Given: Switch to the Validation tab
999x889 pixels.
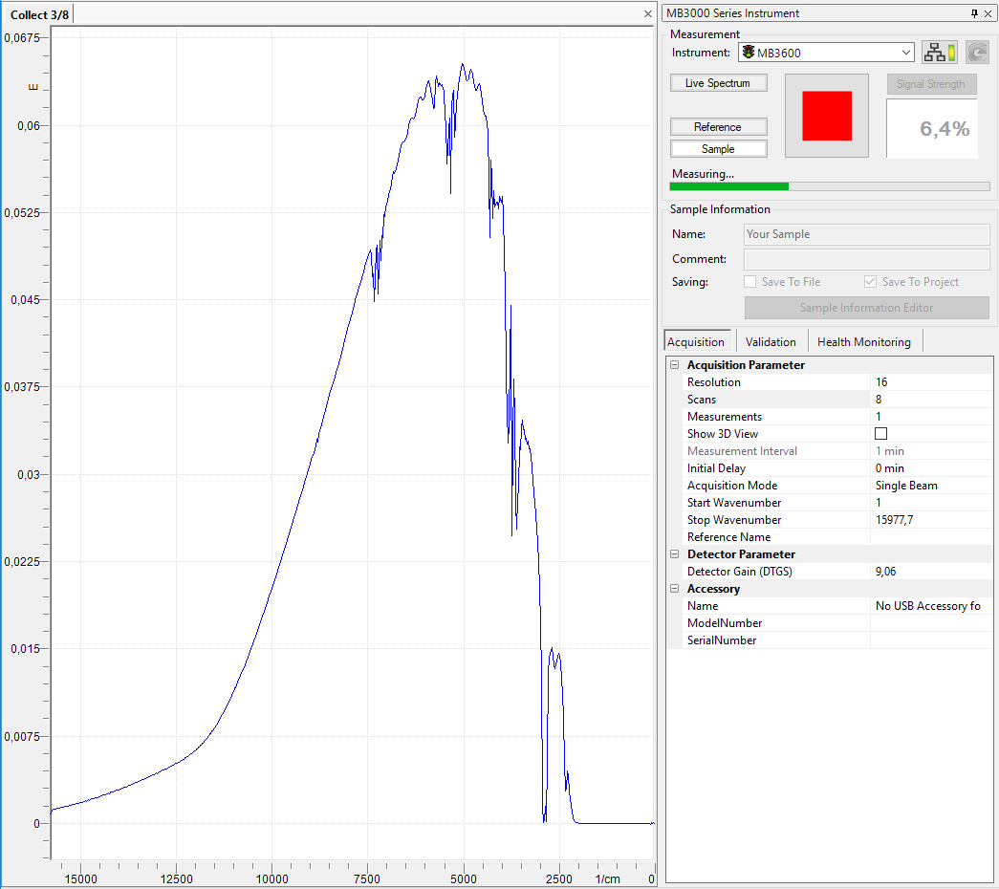Looking at the screenshot, I should [x=771, y=341].
